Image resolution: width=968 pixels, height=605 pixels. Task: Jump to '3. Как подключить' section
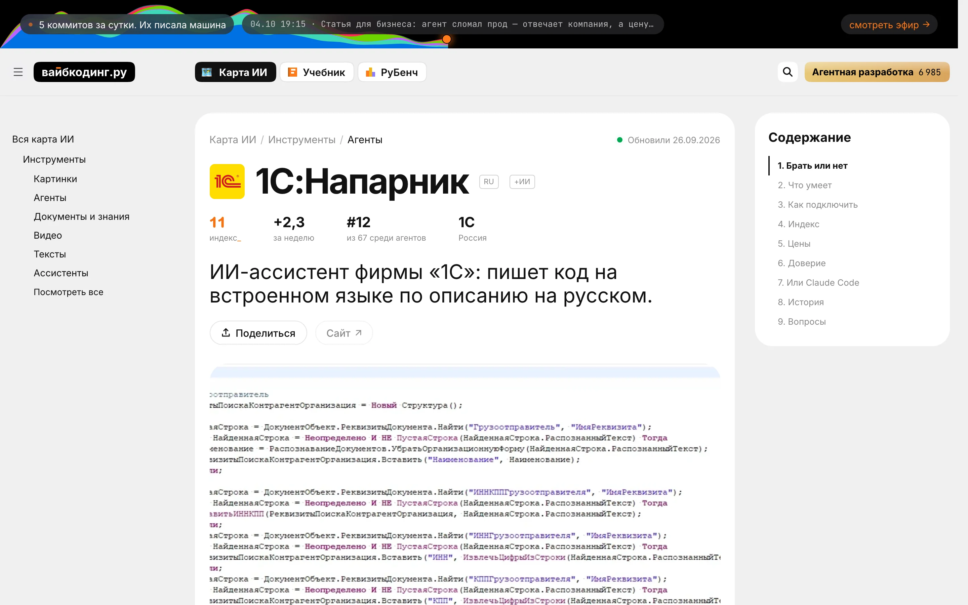[x=817, y=205]
